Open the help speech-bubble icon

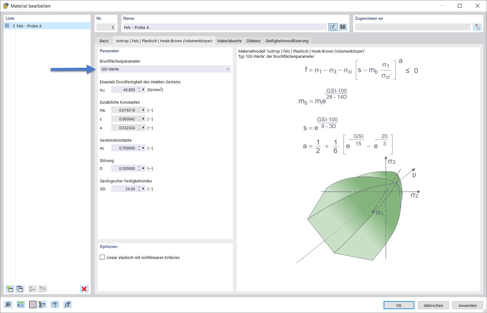pos(8,304)
